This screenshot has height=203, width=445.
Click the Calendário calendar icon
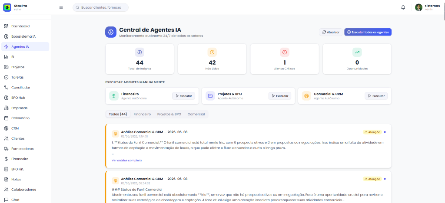tap(6, 118)
